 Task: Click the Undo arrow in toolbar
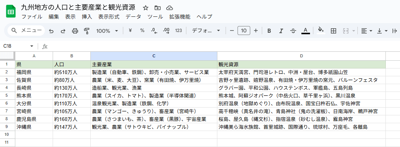(x=51, y=31)
